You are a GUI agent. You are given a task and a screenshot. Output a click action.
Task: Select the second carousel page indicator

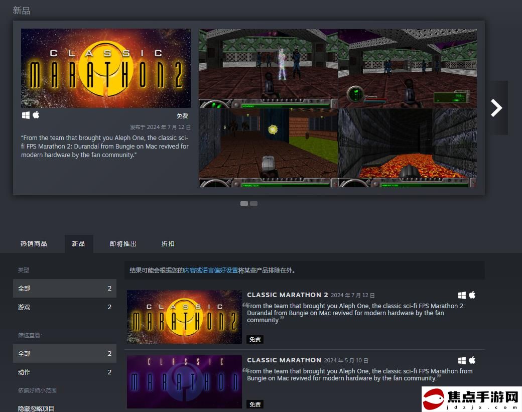pos(253,203)
